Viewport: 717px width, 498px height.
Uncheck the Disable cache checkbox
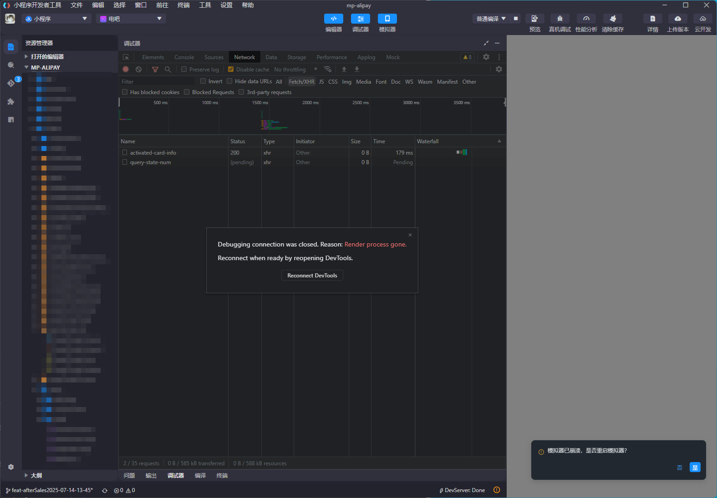point(231,69)
